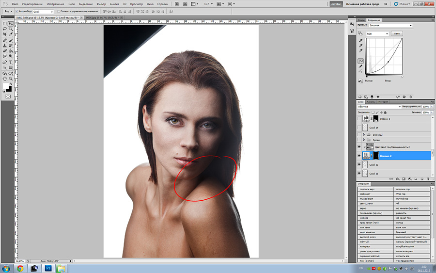This screenshot has width=436, height=273.
Task: Select the Eraser tool
Action: coord(5,51)
